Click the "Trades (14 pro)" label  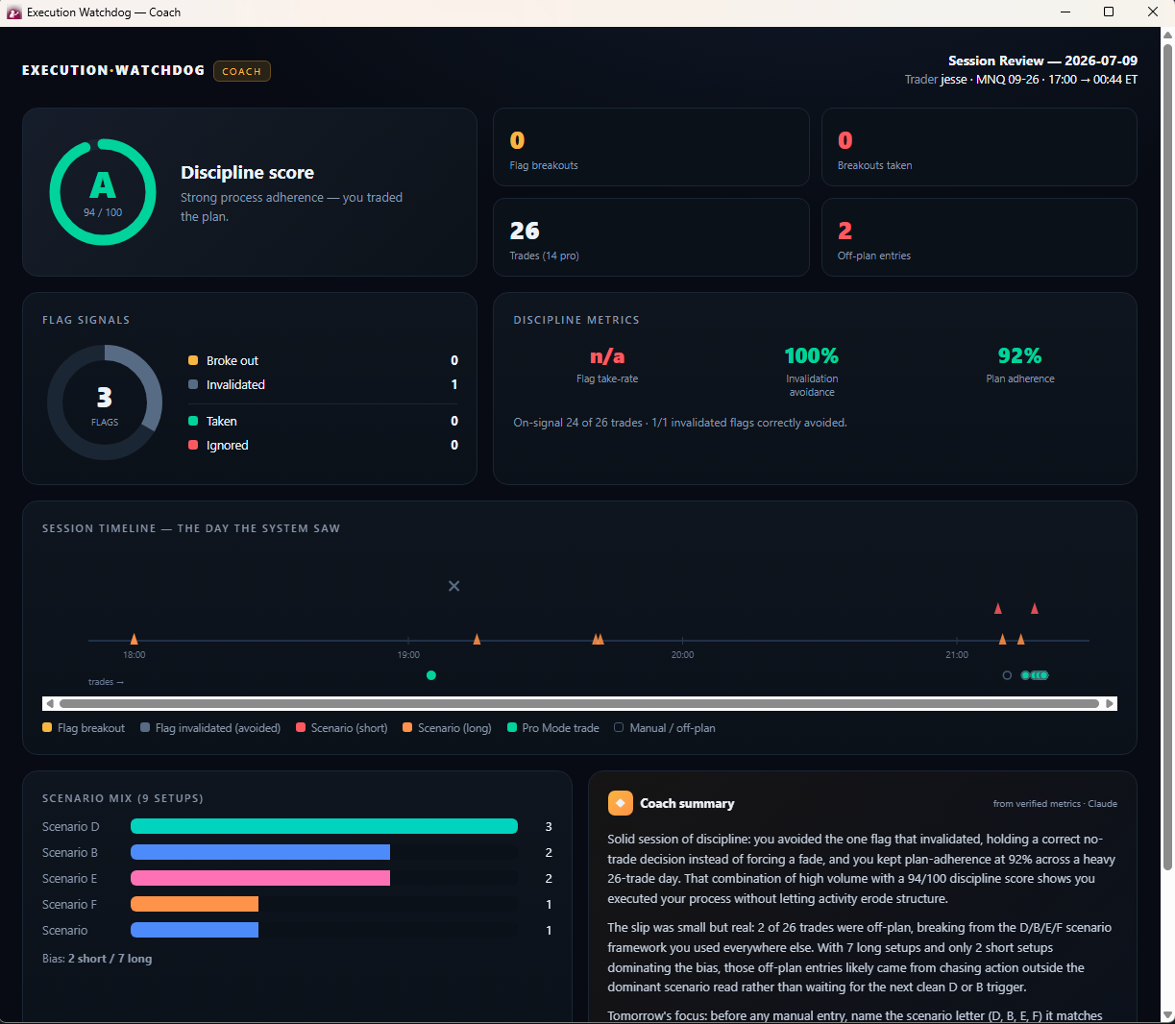point(544,256)
